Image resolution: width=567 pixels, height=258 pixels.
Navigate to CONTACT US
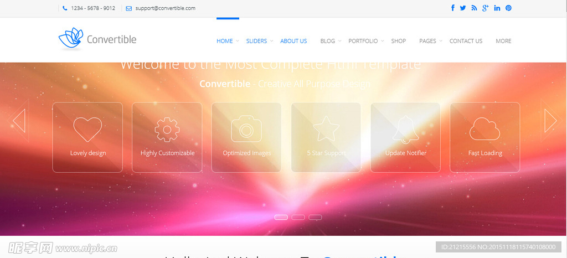click(466, 41)
